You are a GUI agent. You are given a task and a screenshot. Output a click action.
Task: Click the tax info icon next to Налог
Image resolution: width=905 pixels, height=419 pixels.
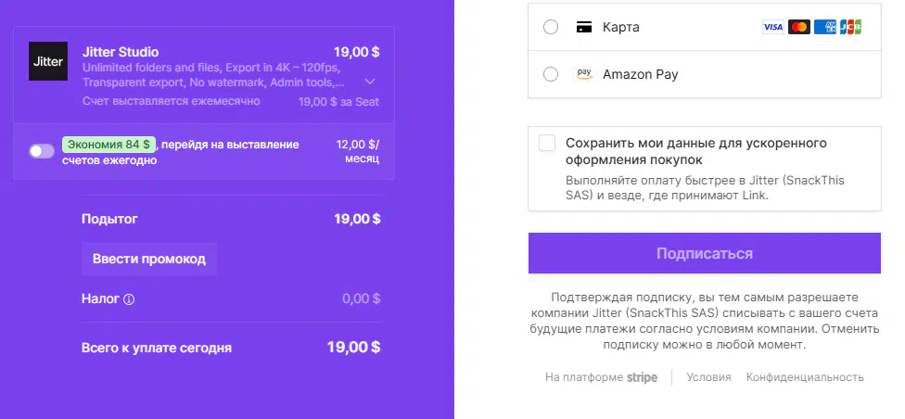[x=129, y=299]
